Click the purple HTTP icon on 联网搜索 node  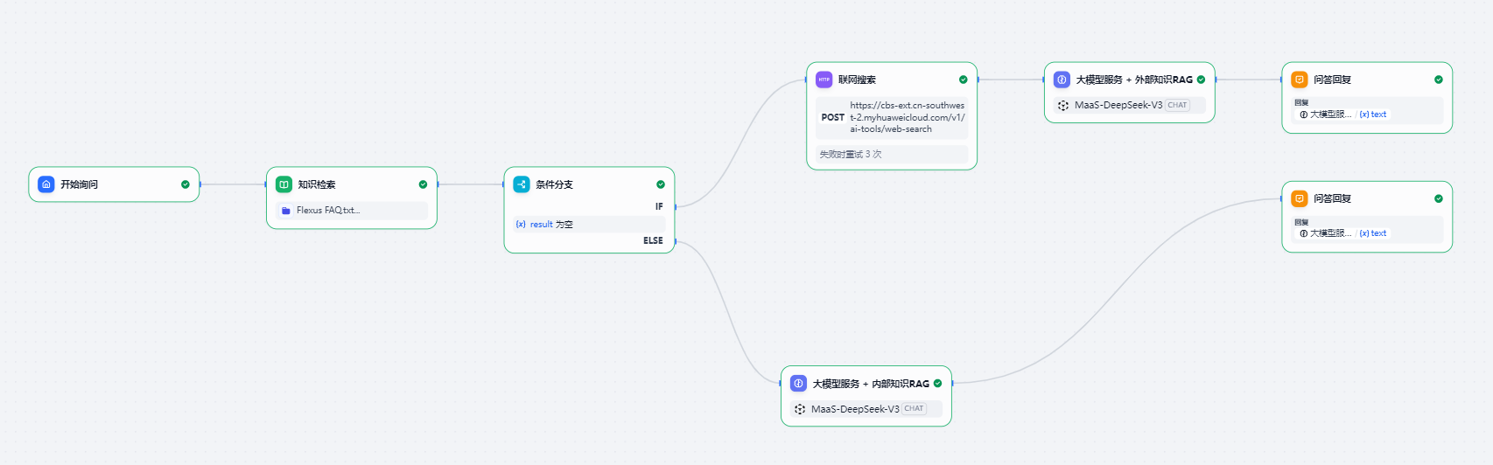824,80
